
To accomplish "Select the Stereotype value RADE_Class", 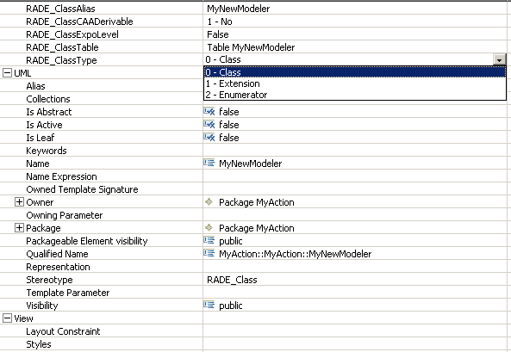I will point(232,280).
